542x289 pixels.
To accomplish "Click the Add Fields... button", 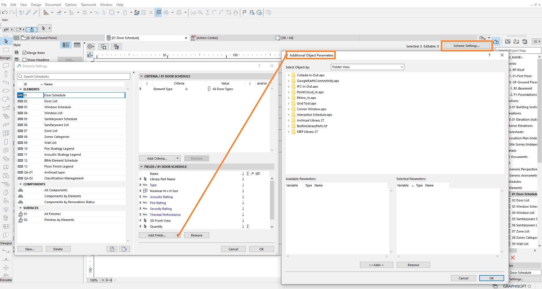I will [157, 235].
